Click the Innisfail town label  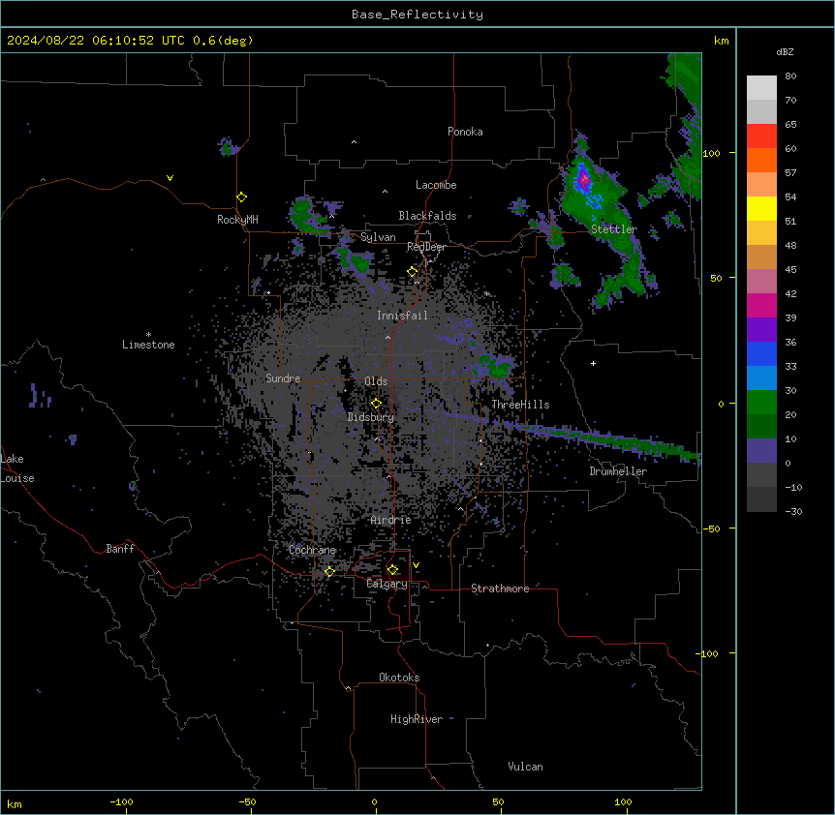[402, 316]
